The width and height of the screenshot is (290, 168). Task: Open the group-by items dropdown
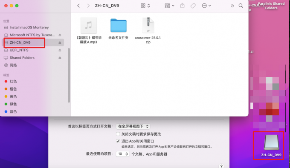pyautogui.click(x=169, y=6)
